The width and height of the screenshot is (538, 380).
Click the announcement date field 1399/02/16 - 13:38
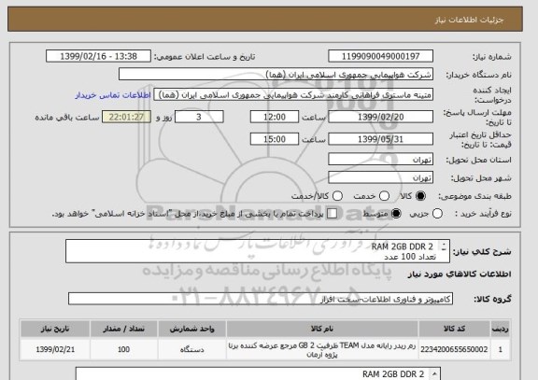tap(98, 56)
